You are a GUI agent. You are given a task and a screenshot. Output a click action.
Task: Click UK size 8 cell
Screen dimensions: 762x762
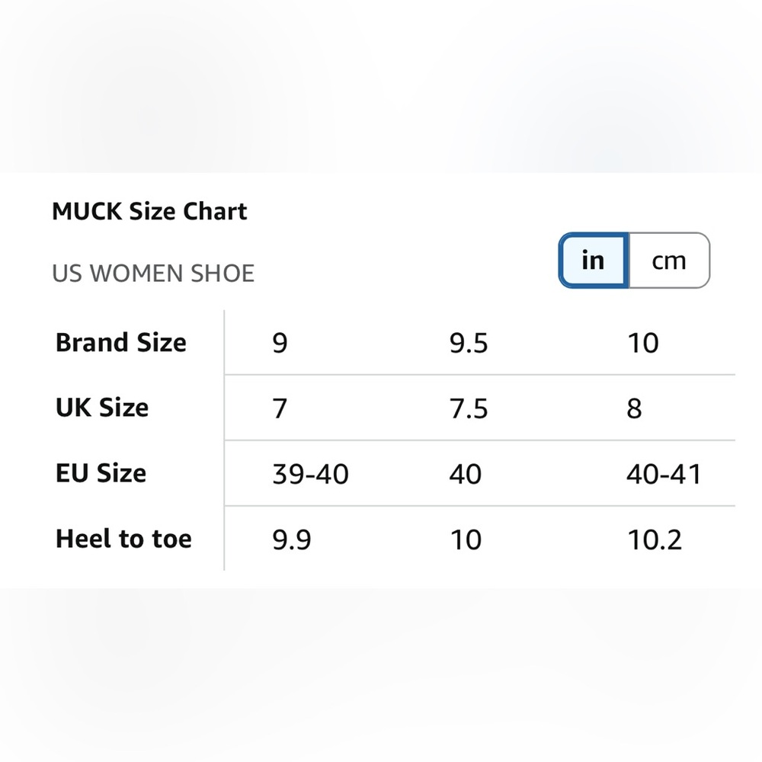[x=634, y=408]
